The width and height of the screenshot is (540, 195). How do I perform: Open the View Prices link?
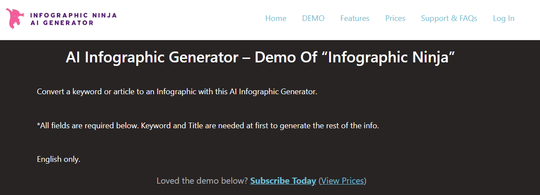click(342, 181)
